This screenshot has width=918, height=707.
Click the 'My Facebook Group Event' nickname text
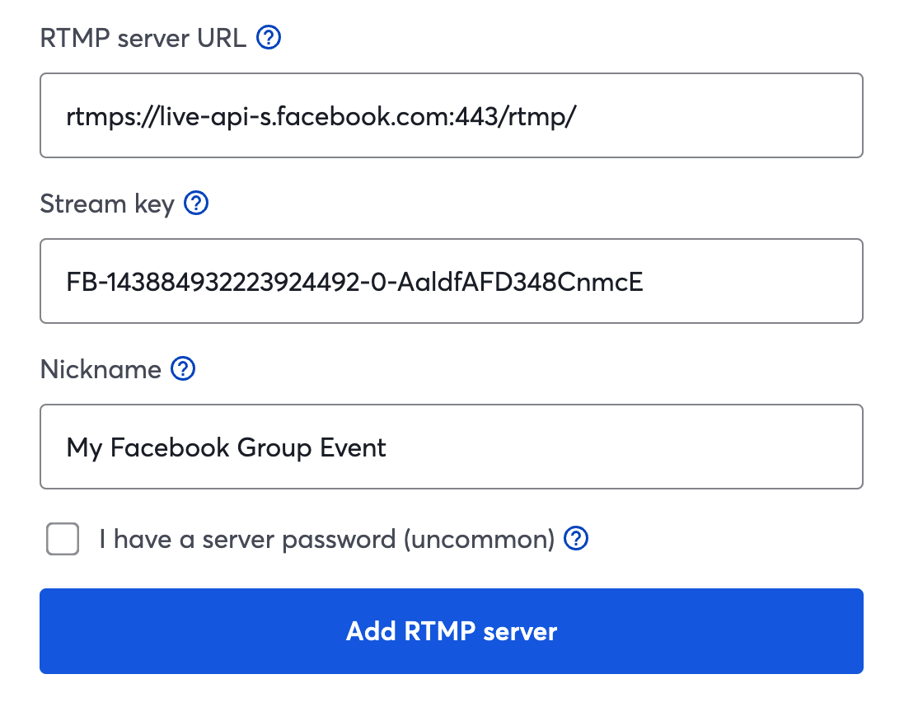click(226, 448)
